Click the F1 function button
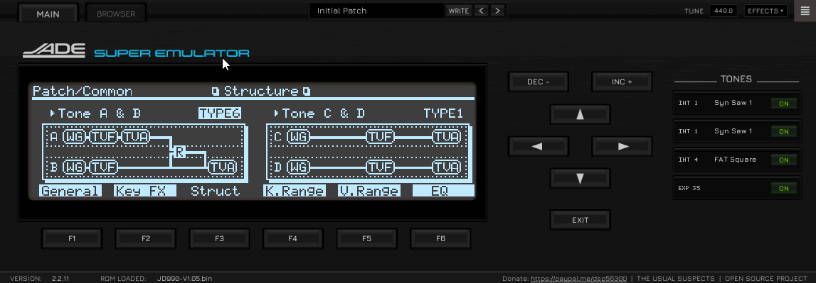The height and width of the screenshot is (283, 816). click(x=72, y=239)
